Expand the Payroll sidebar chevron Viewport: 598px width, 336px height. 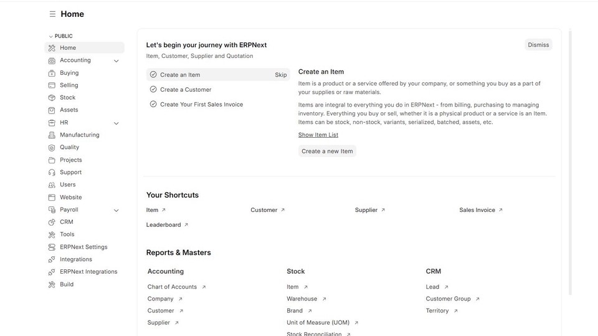(x=116, y=210)
